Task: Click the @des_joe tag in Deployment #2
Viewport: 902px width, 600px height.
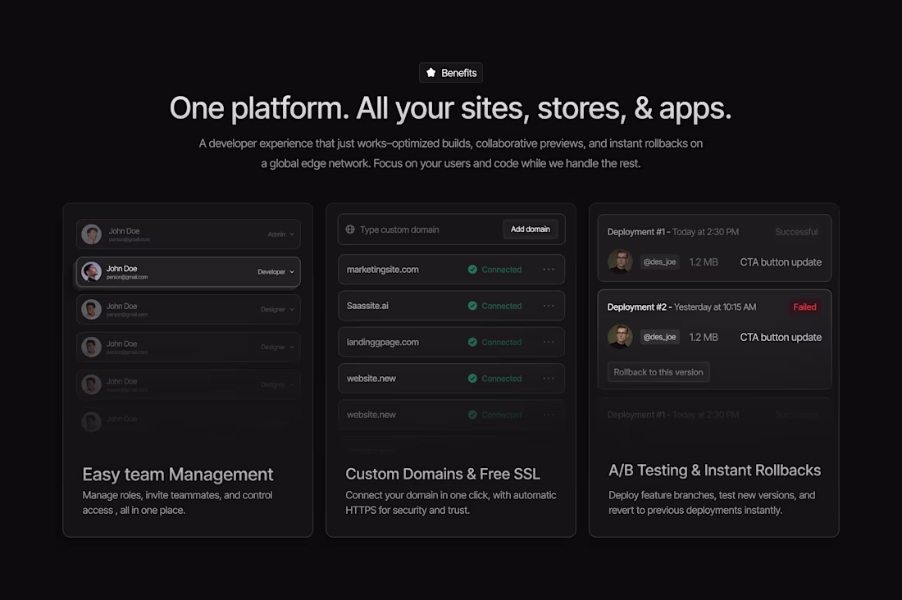Action: pyautogui.click(x=660, y=337)
